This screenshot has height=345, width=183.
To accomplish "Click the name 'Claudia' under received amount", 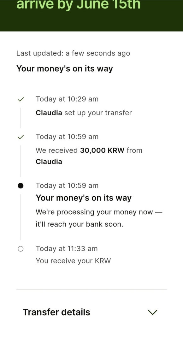I will [x=49, y=162].
